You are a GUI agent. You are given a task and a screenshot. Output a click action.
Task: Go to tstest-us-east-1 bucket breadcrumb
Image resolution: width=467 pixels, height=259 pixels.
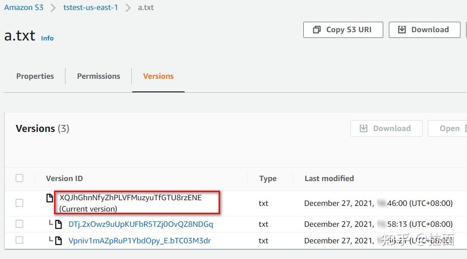(x=90, y=7)
